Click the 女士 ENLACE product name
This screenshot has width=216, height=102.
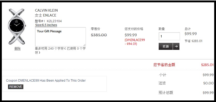46,15
